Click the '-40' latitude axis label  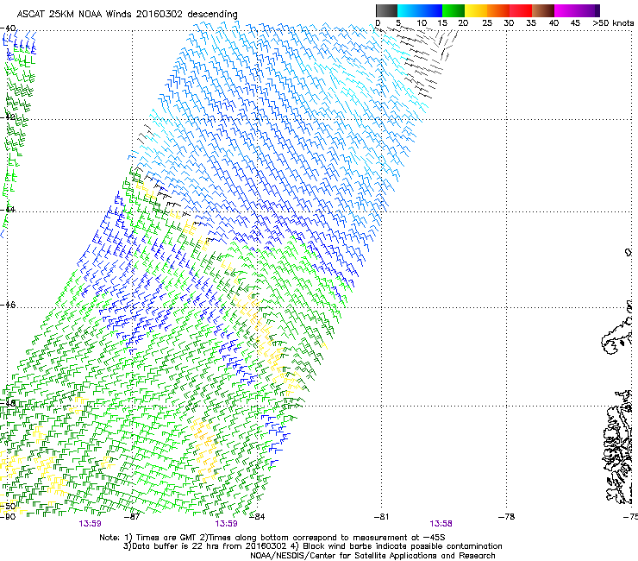8,28
